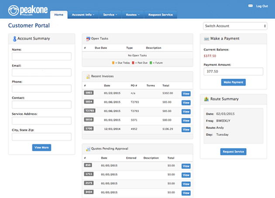View invoice 5700 dated 12/01/2014
This screenshot has height=198, width=275.
coord(186,130)
